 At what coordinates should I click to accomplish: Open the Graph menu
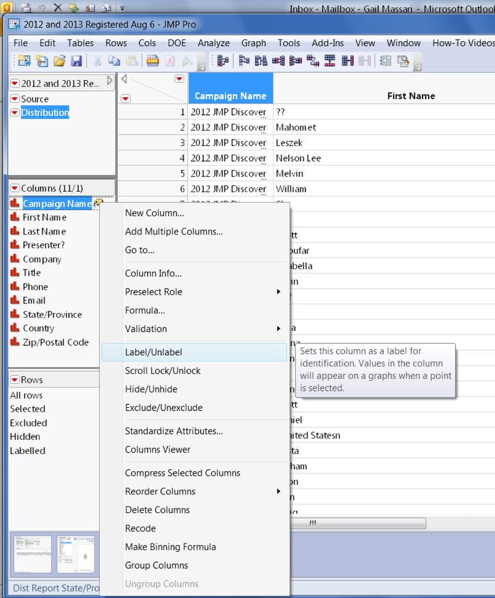click(x=254, y=43)
